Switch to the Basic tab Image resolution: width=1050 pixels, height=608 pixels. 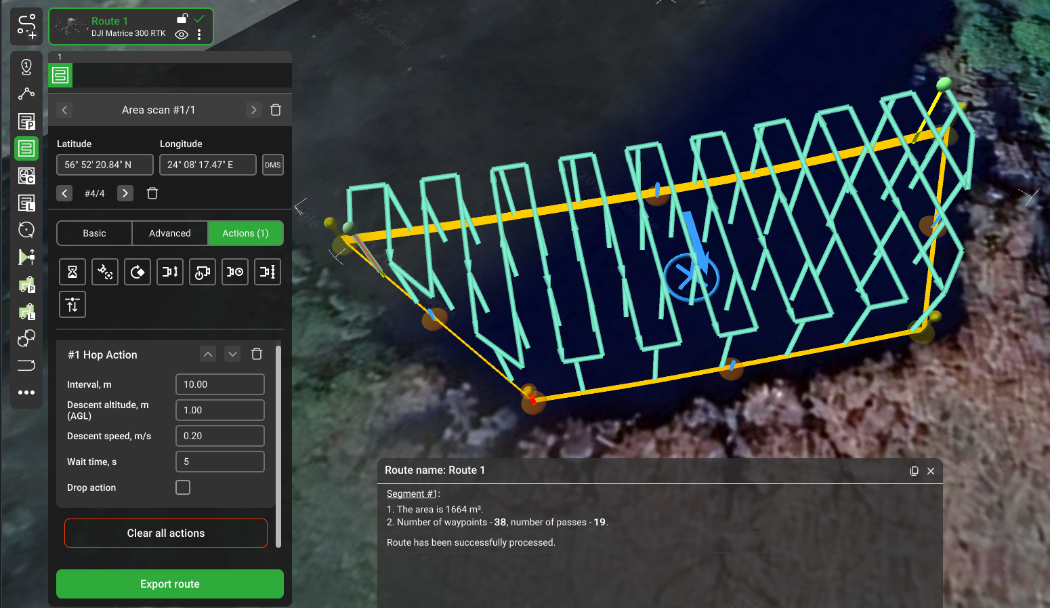94,233
